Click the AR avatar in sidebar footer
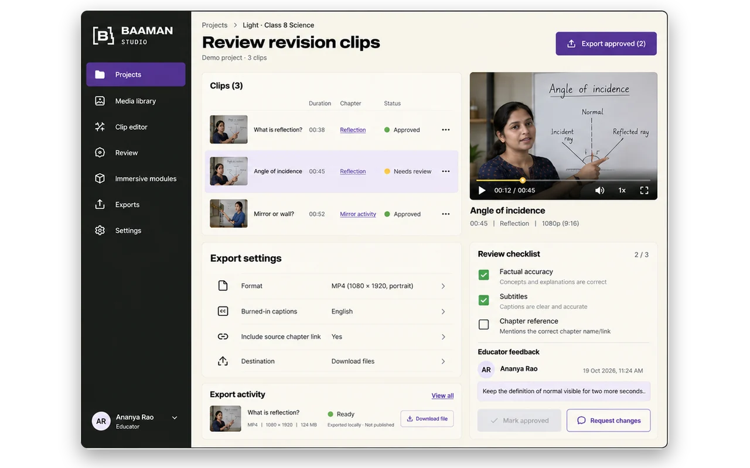 click(x=101, y=421)
